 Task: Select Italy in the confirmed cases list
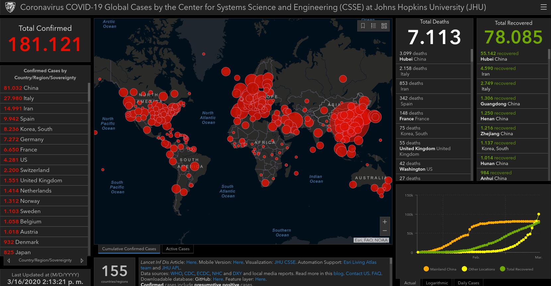point(28,98)
